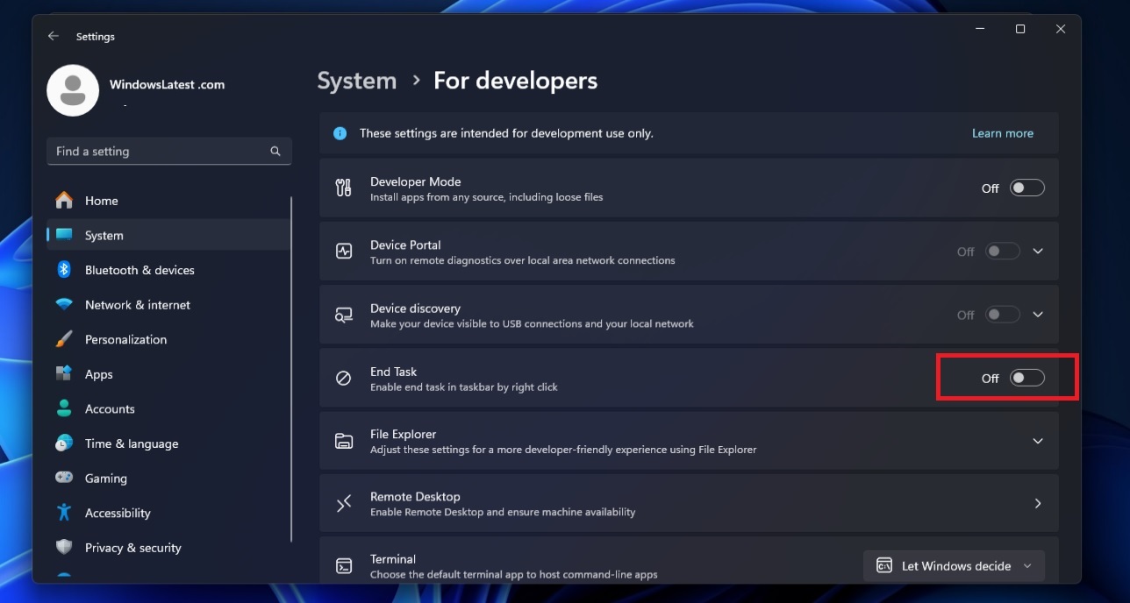The image size is (1130, 603).
Task: Toggle Device Portal on
Action: pyautogui.click(x=1002, y=252)
